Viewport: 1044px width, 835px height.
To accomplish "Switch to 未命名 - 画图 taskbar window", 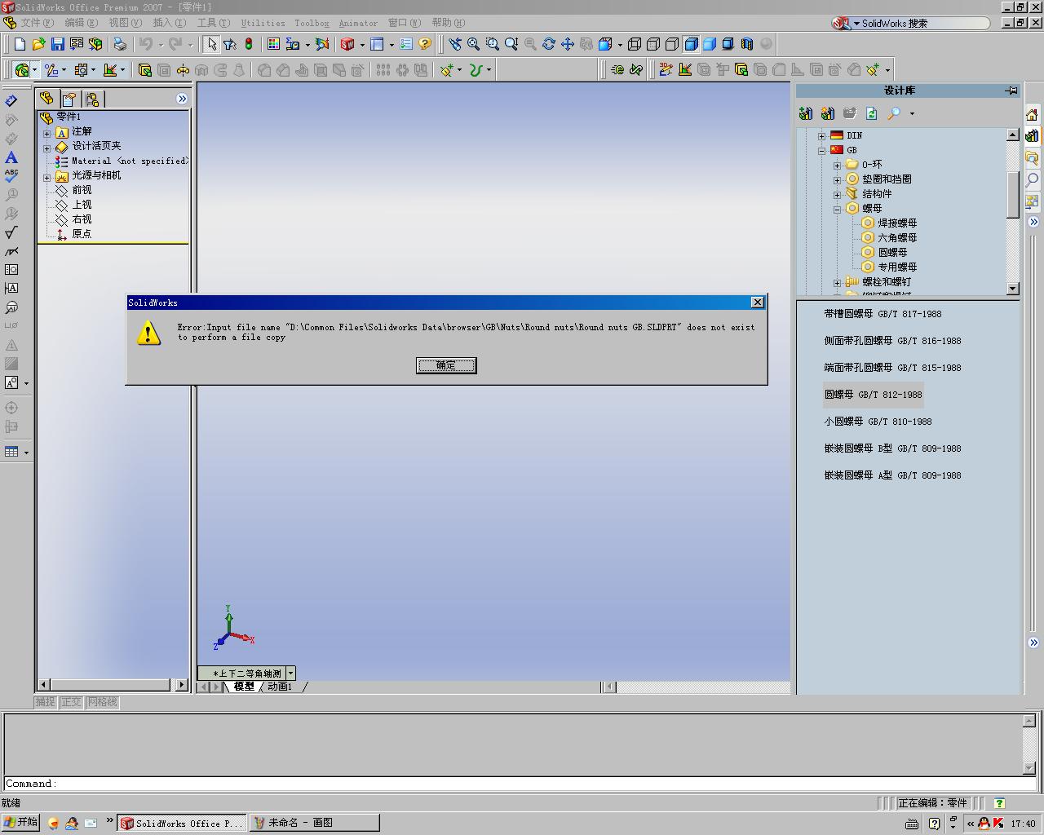I will click(x=314, y=823).
